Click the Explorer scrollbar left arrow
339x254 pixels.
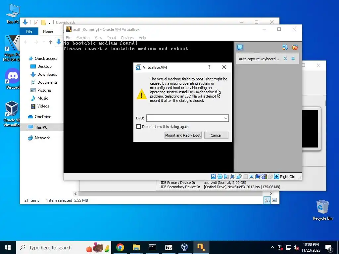coord(75,194)
